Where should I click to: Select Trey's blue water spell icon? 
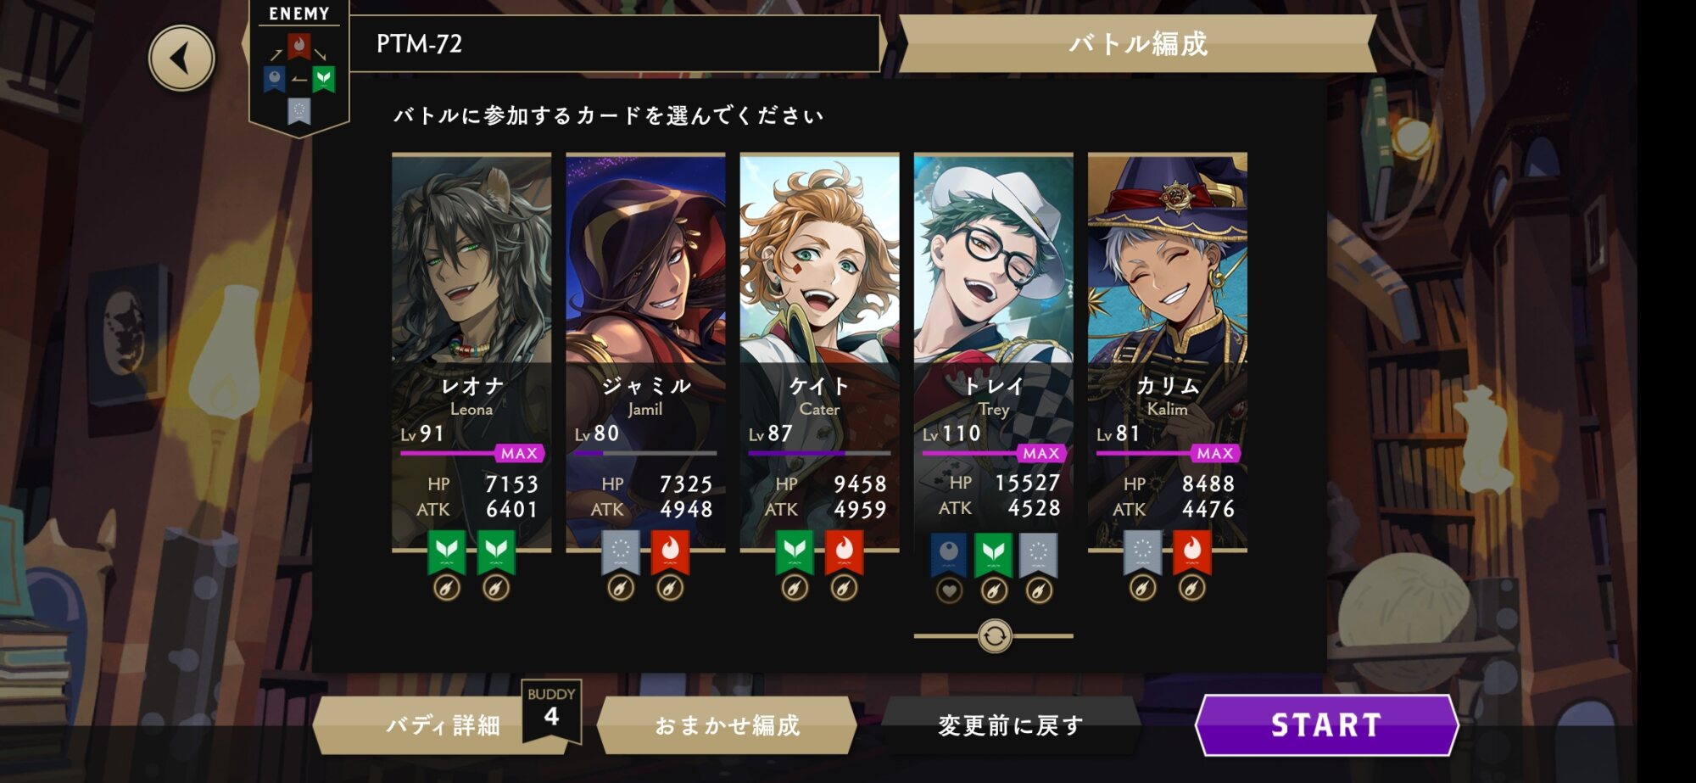coord(949,555)
